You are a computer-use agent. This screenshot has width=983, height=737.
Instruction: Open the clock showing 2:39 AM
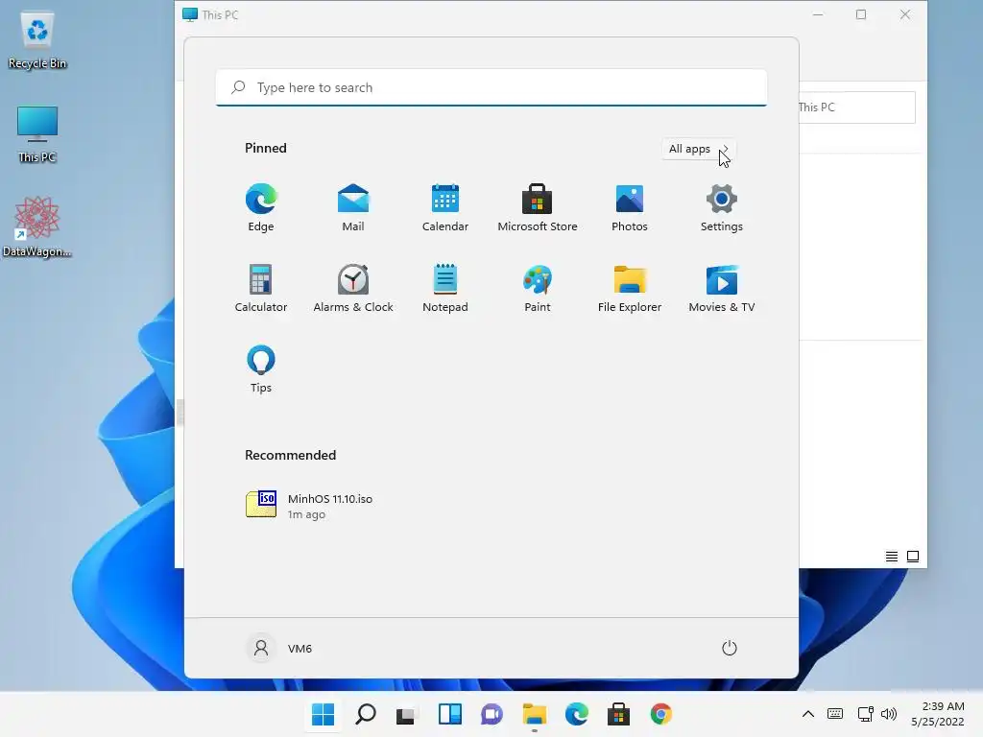[x=938, y=714]
